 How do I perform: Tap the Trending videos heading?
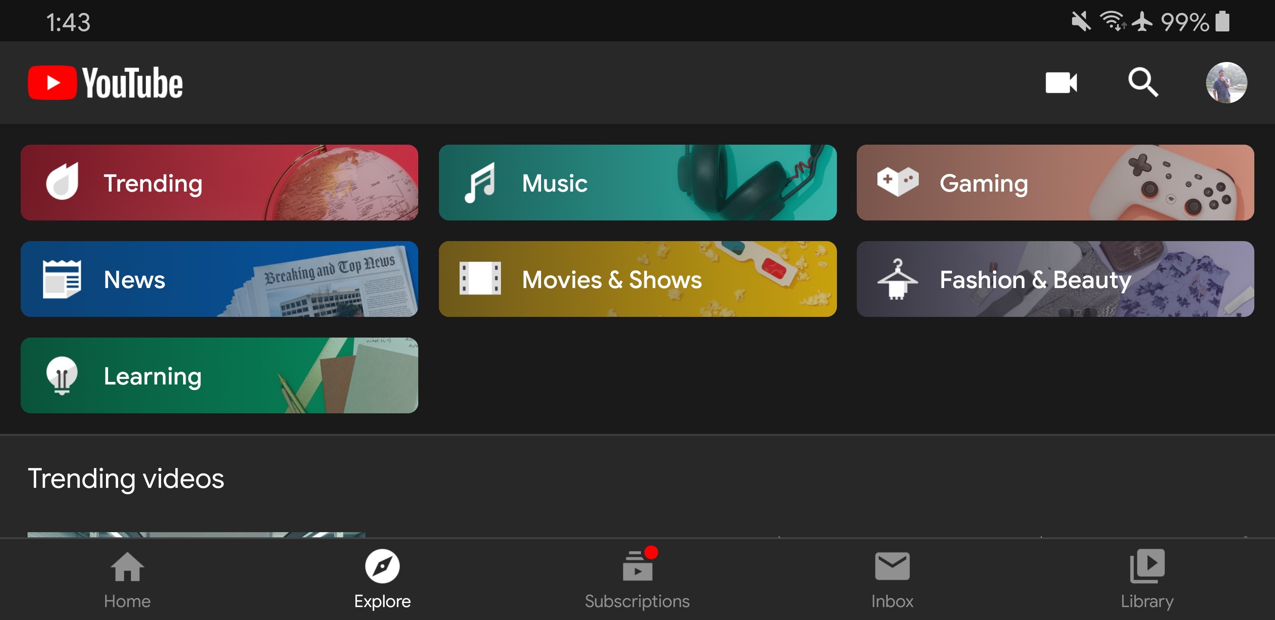[126, 478]
